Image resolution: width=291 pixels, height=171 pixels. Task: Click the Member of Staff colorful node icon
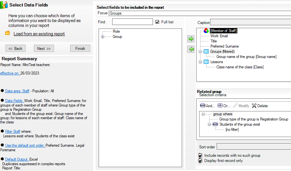[206, 31]
